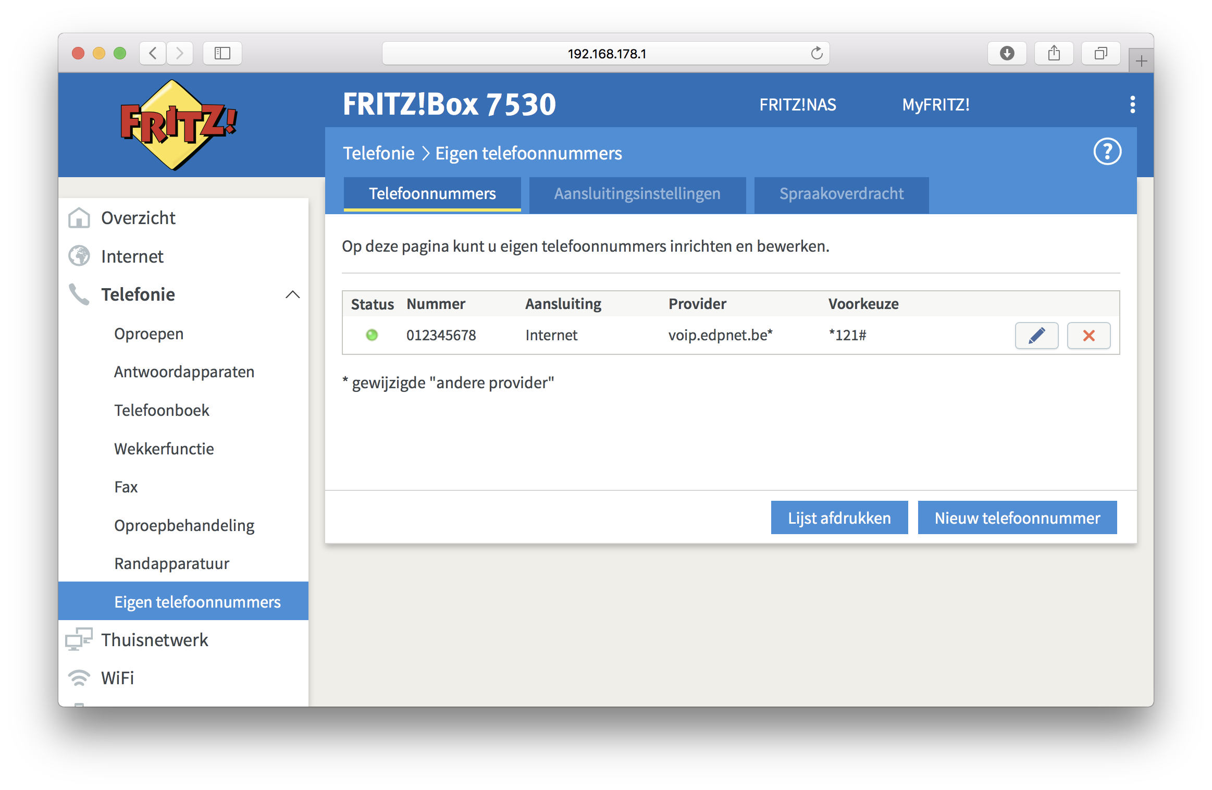The width and height of the screenshot is (1212, 790).
Task: Click the Internet globe icon
Action: [x=79, y=256]
